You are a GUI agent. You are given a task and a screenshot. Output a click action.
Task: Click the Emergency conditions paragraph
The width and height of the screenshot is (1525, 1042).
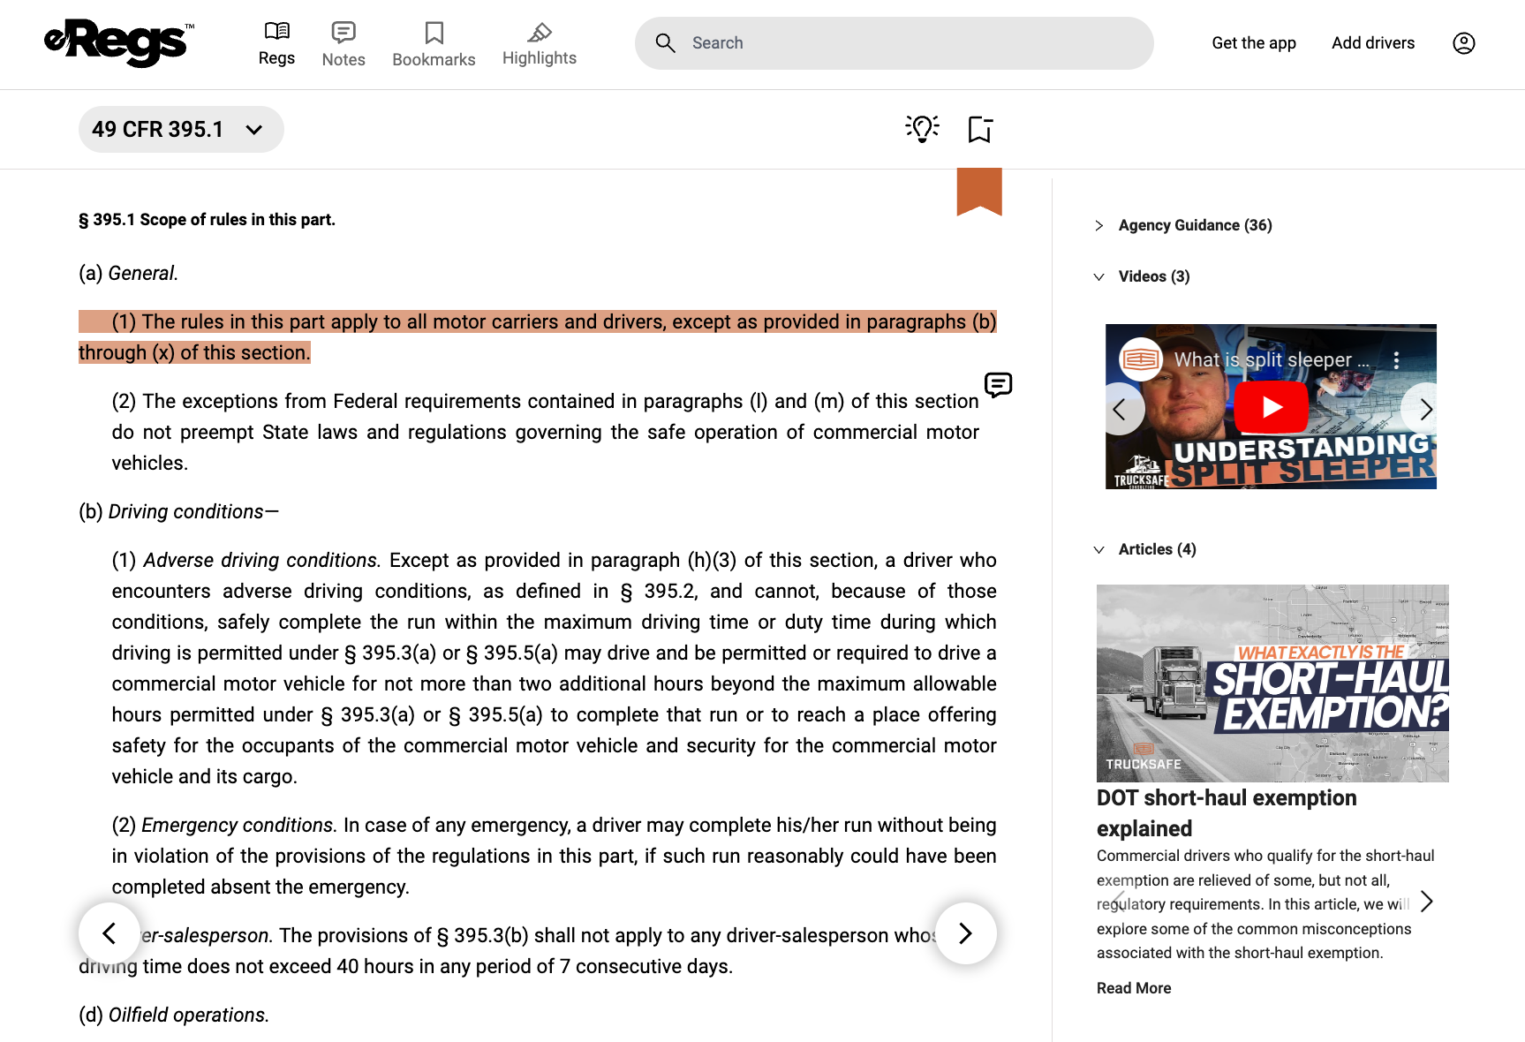pos(554,856)
